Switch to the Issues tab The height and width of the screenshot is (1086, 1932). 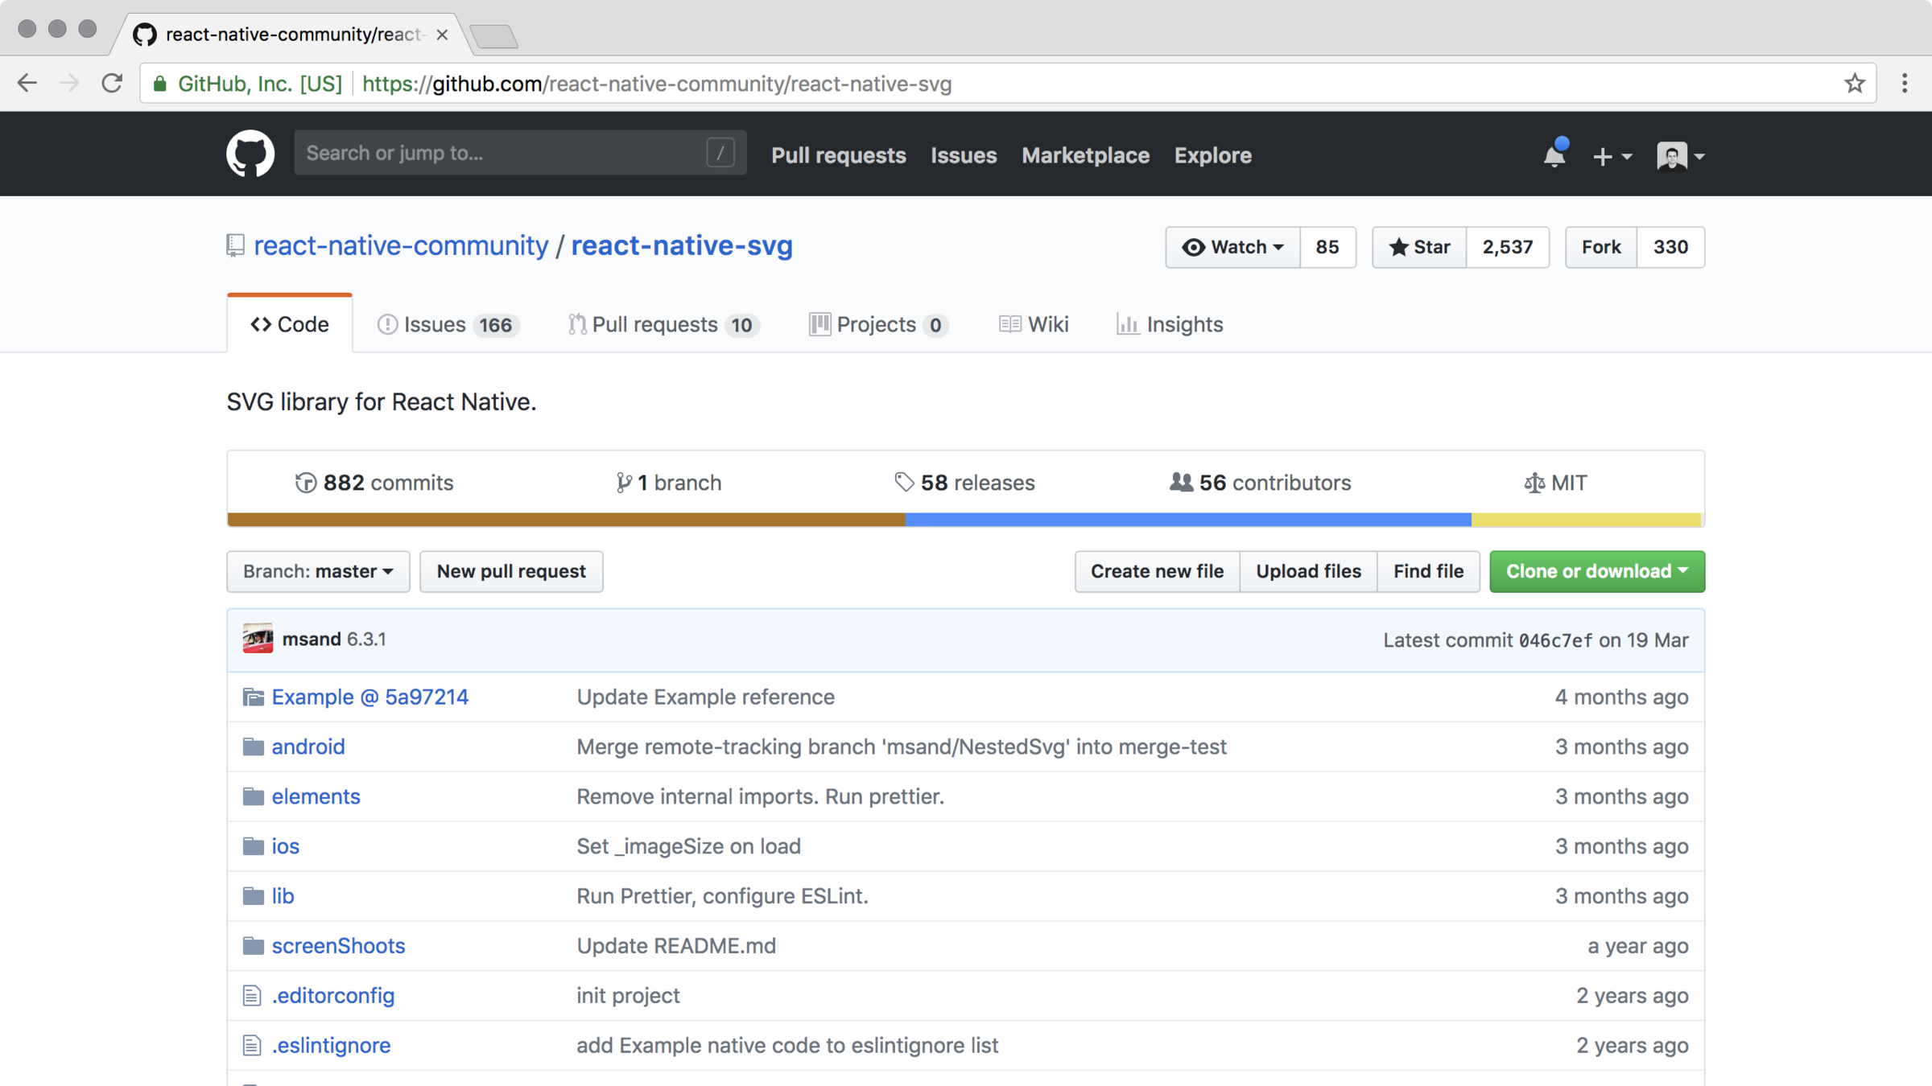(447, 324)
